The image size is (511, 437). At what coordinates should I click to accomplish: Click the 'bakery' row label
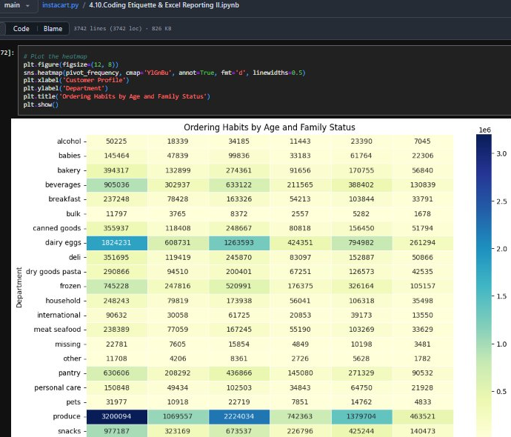click(x=69, y=170)
